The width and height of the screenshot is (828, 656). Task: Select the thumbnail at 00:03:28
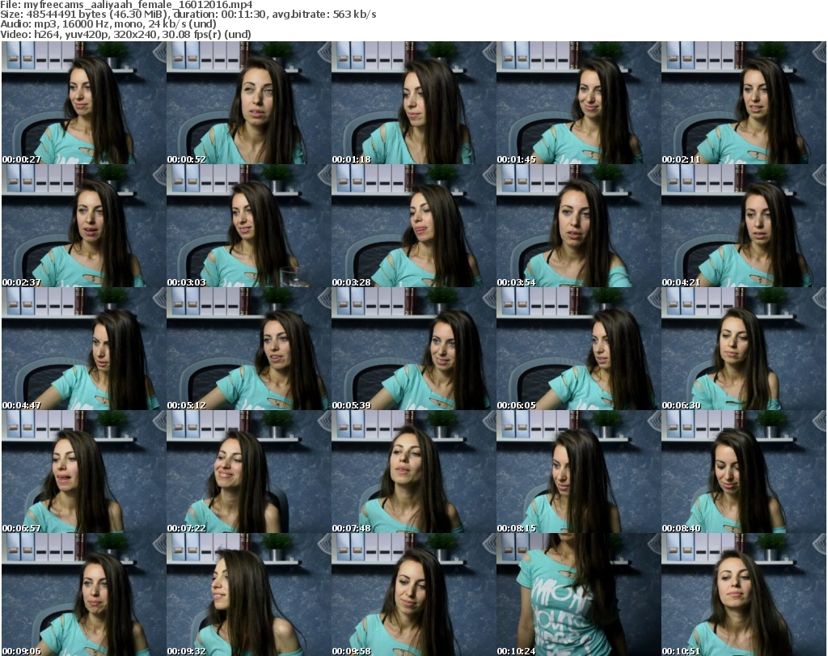tap(413, 226)
